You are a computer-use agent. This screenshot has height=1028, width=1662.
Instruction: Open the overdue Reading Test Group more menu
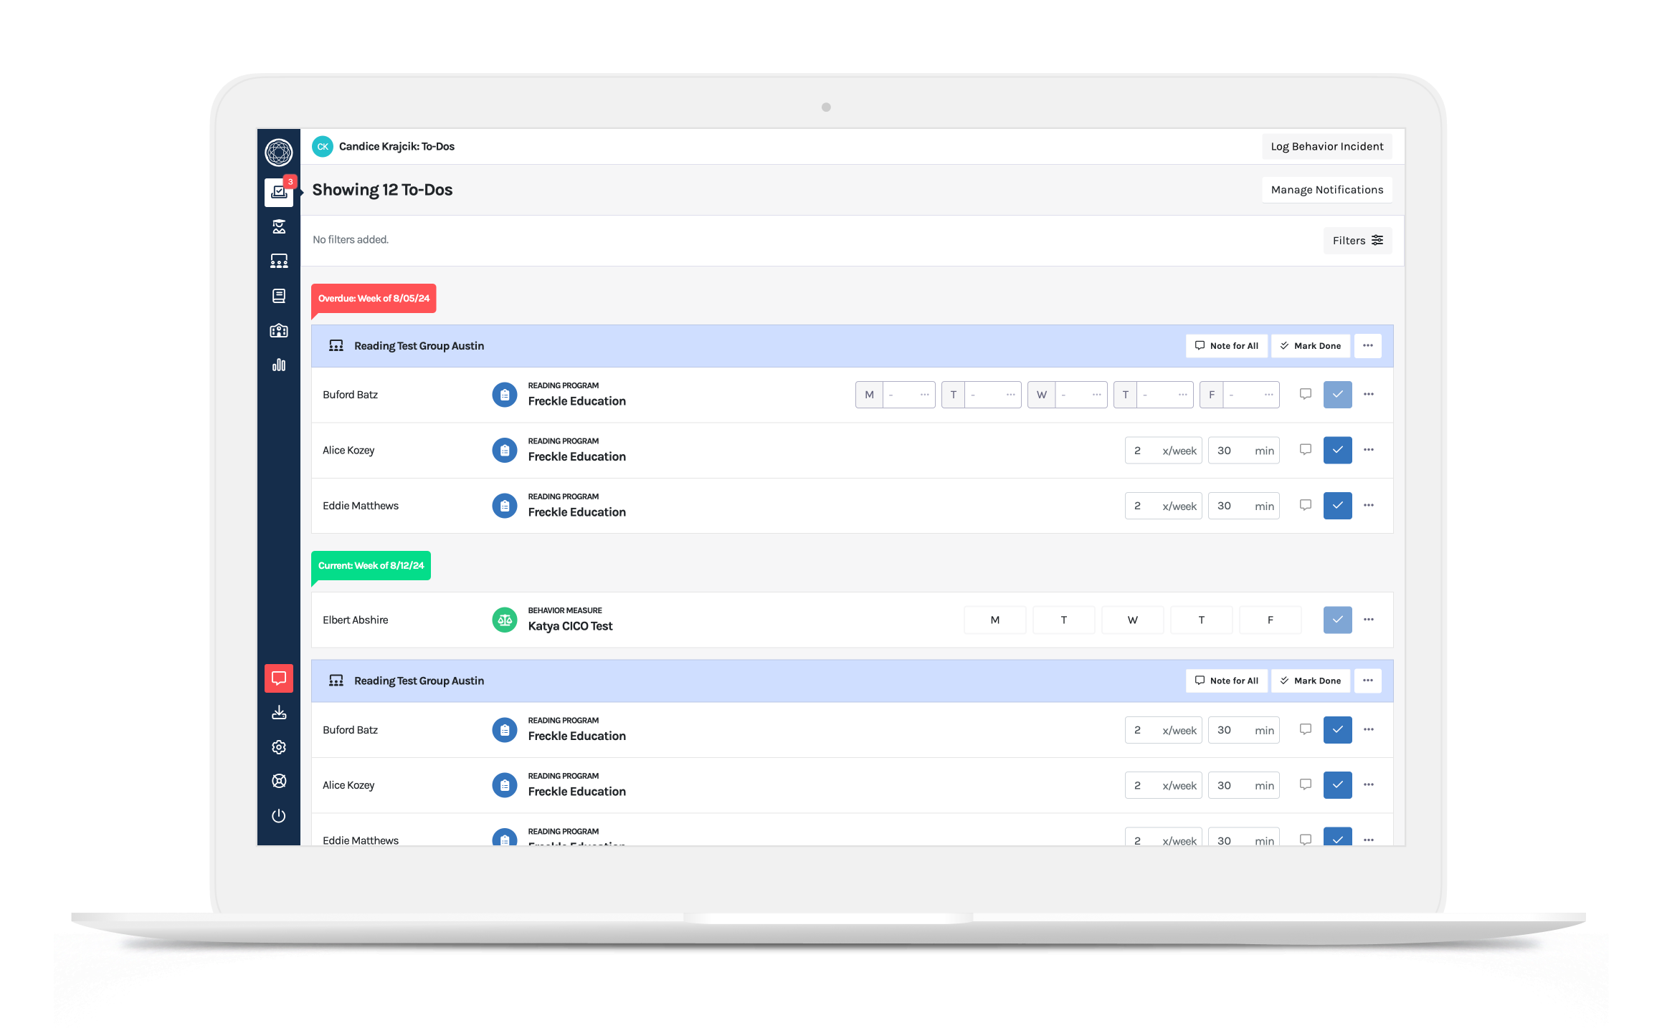[x=1367, y=346]
